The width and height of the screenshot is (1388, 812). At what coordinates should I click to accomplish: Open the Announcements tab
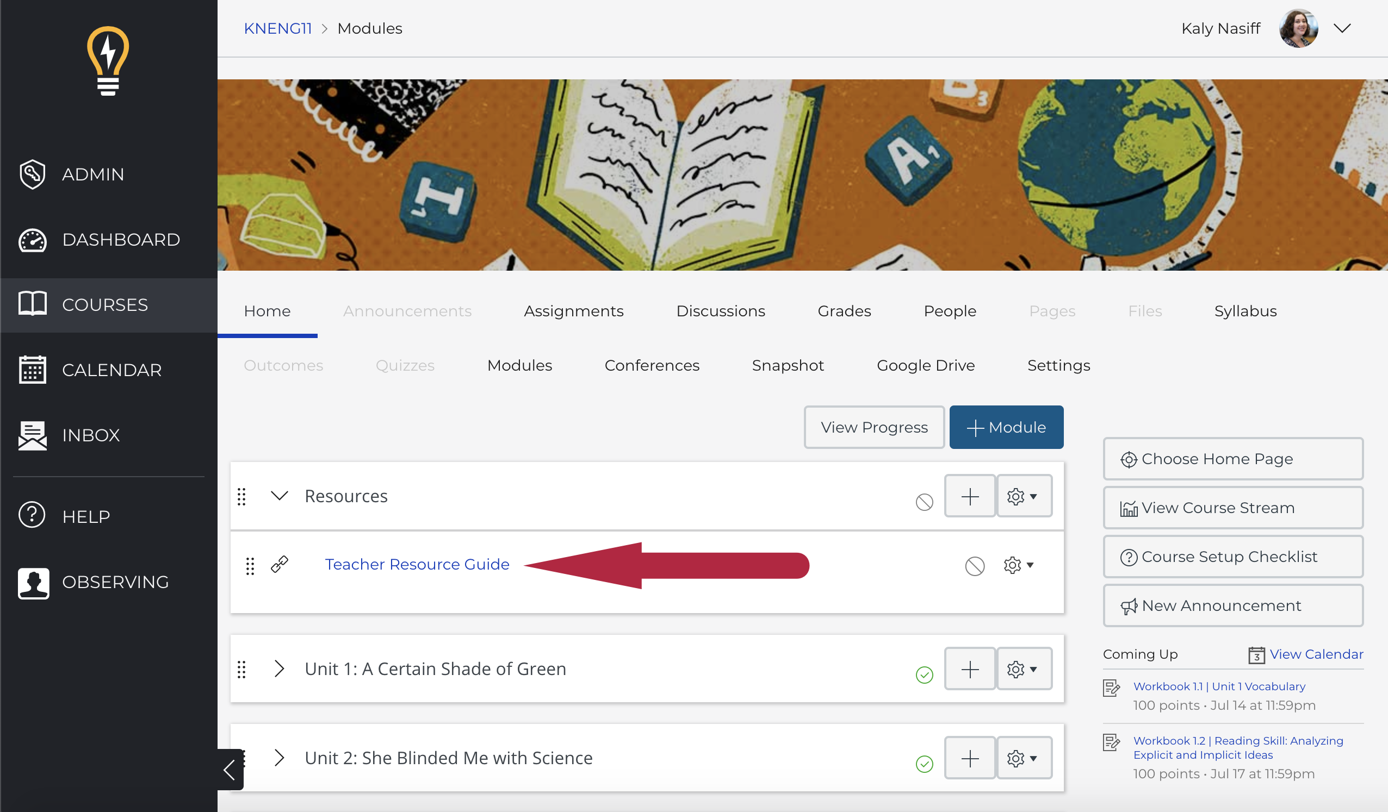[407, 311]
